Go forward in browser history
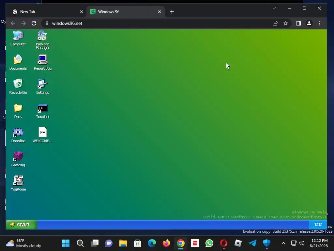 pyautogui.click(x=23, y=23)
